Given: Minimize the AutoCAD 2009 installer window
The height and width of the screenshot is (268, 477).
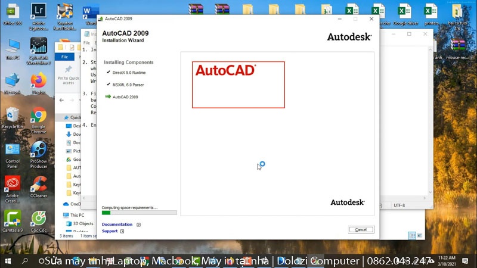Looking at the screenshot, I should (339, 19).
